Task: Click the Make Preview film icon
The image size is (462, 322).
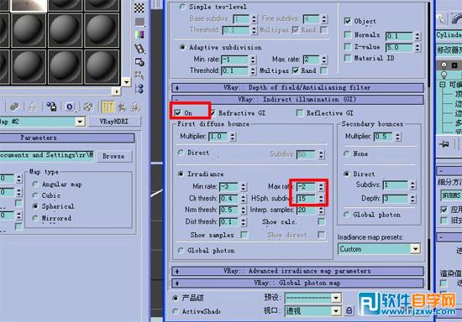Action: click(139, 49)
